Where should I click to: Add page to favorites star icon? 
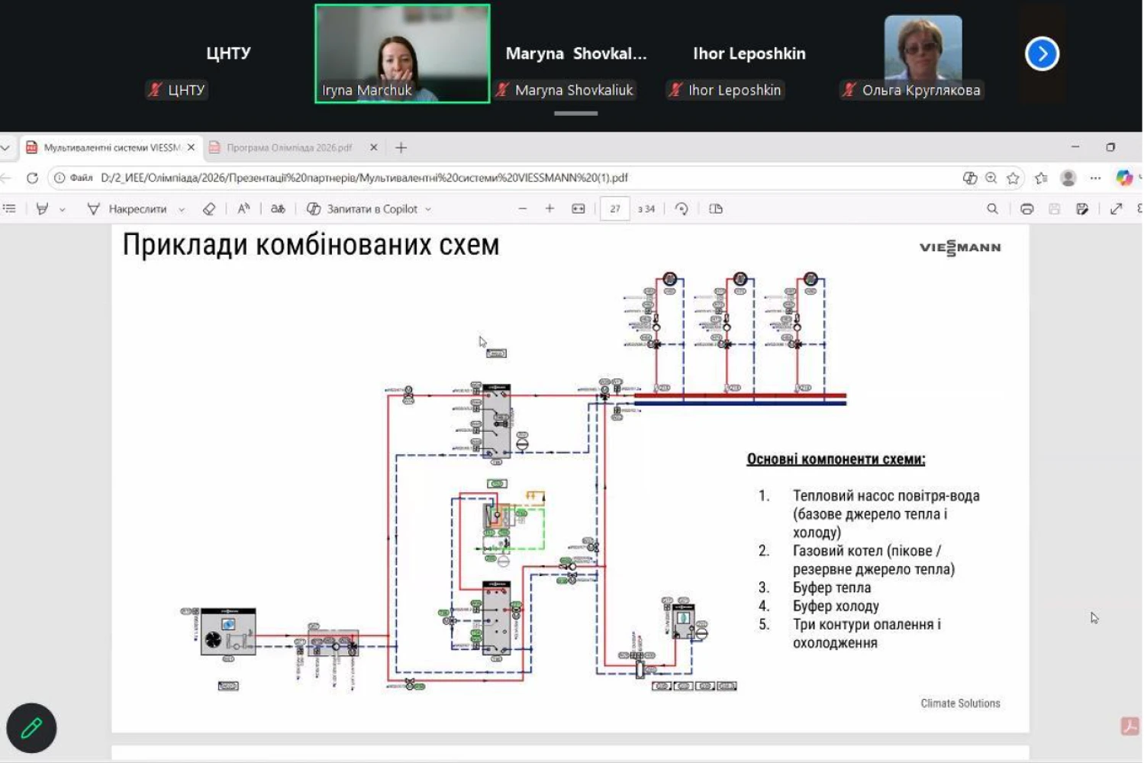click(x=1013, y=178)
